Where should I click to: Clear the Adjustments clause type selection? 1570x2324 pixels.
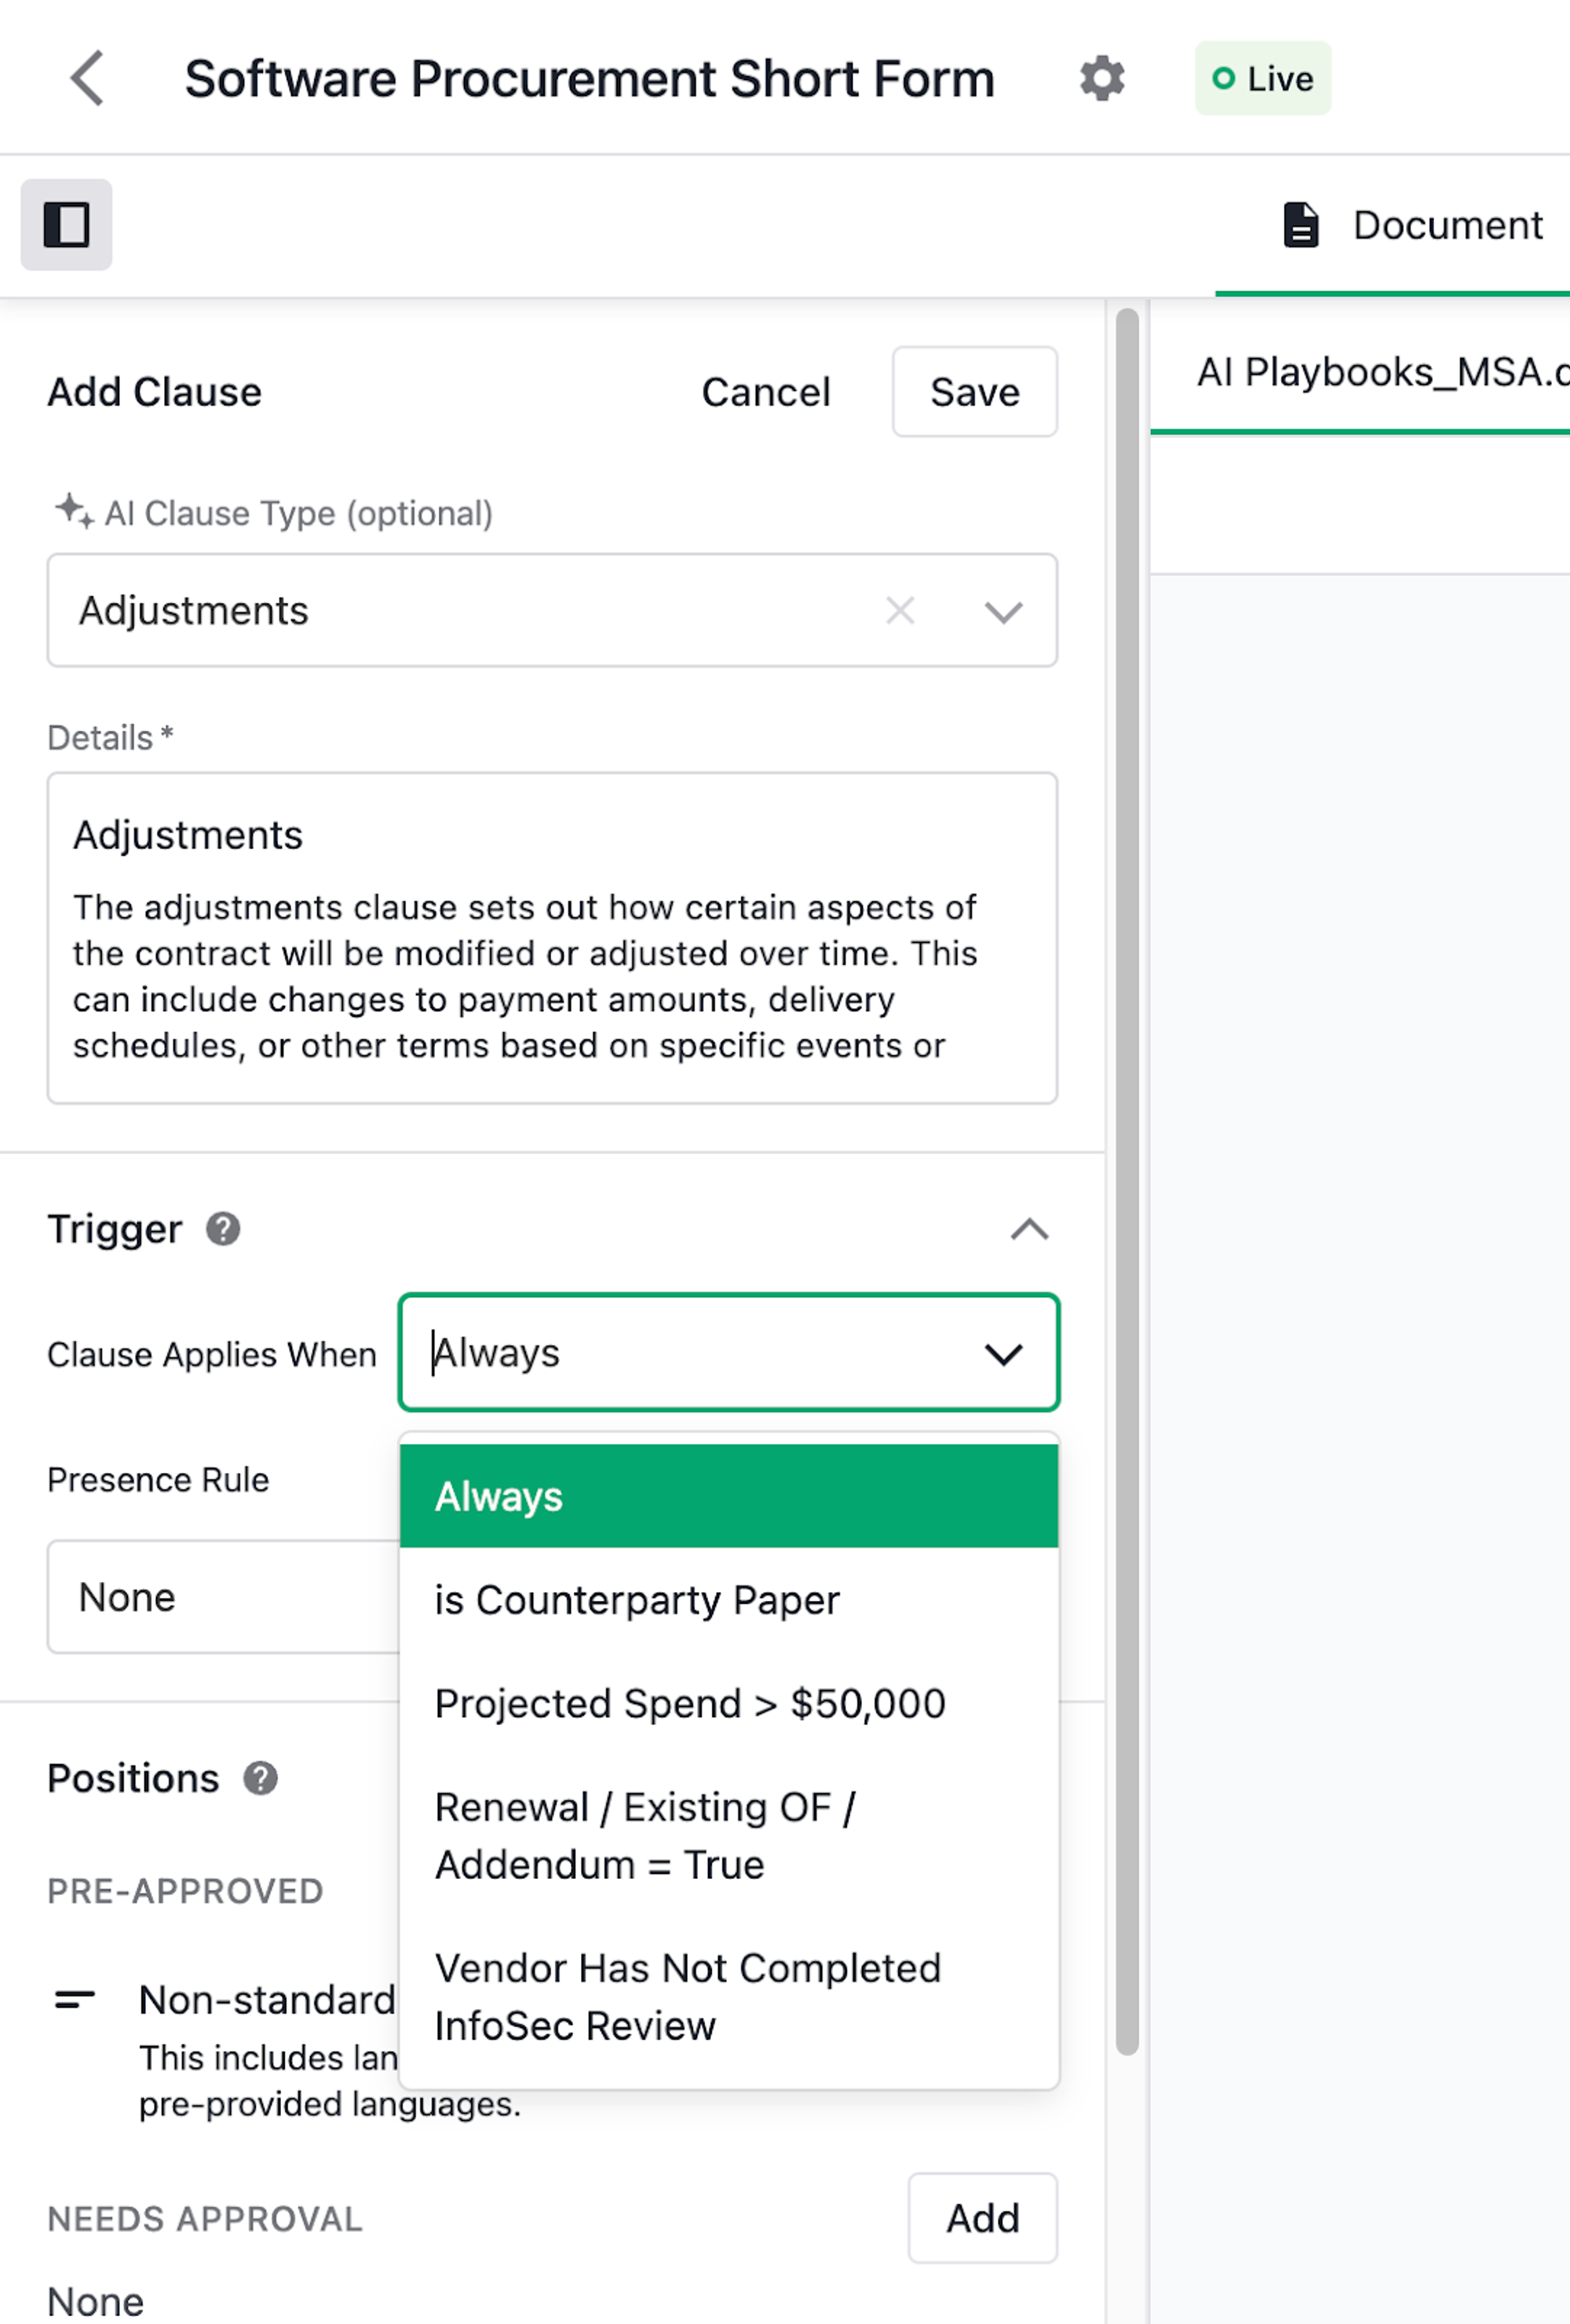pyautogui.click(x=900, y=610)
